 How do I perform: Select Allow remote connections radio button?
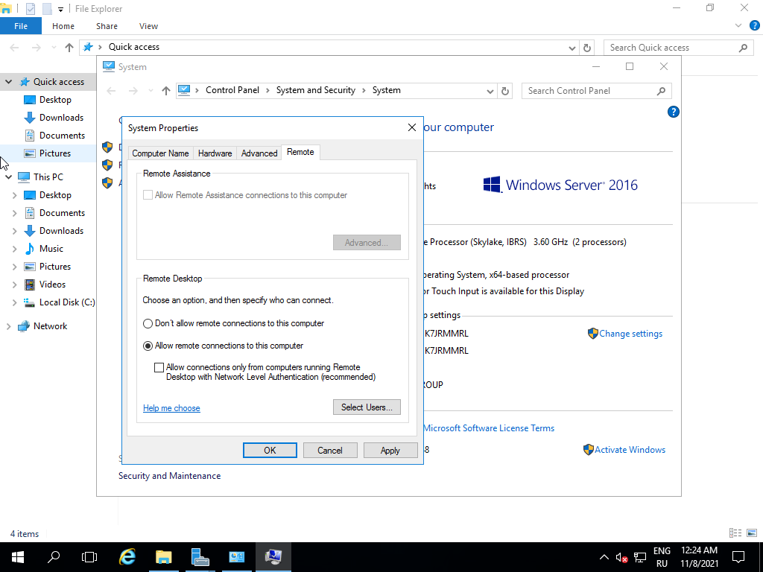(148, 346)
